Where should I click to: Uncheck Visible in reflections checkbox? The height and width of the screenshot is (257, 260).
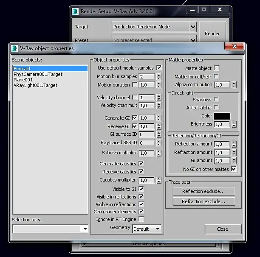141,197
